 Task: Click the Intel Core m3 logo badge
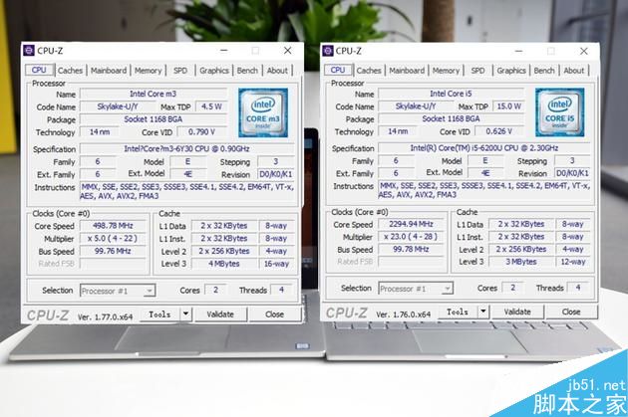[264, 112]
